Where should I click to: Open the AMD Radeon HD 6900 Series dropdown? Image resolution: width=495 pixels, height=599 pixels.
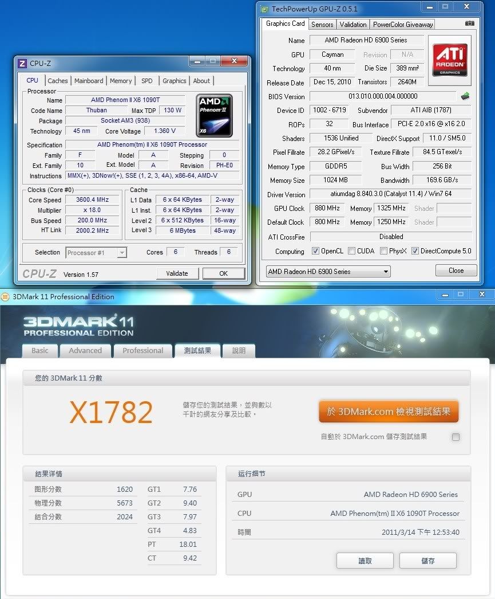(x=328, y=272)
